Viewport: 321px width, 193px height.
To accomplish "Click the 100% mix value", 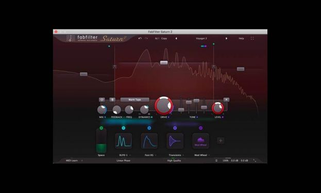I will pos(225,160).
